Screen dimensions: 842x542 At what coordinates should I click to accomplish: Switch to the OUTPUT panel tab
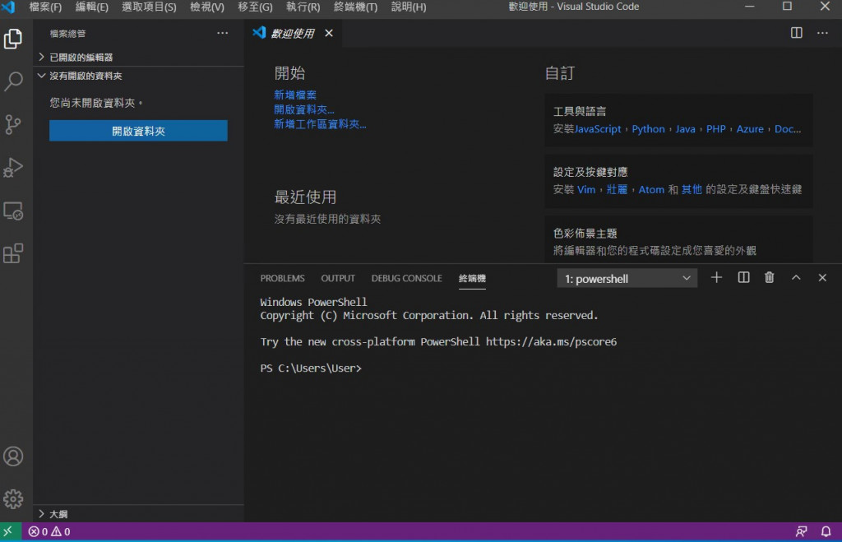(x=338, y=278)
